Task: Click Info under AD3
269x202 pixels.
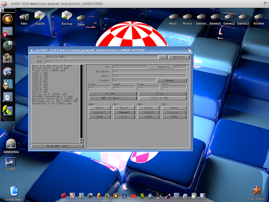Action: [174, 117]
